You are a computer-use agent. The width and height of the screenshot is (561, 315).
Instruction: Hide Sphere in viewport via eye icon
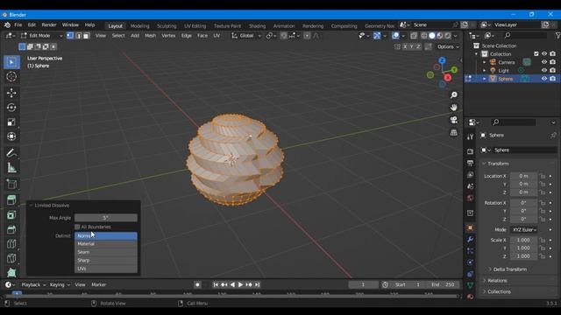(544, 79)
